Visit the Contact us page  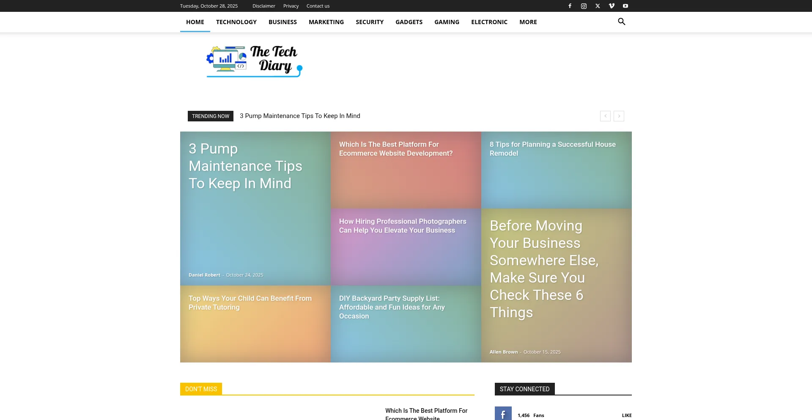click(x=318, y=6)
